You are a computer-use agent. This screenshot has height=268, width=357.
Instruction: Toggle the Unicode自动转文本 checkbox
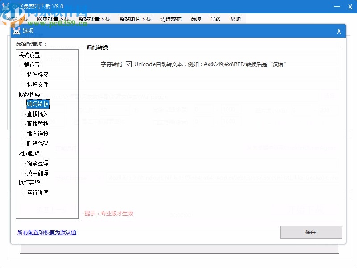click(129, 64)
